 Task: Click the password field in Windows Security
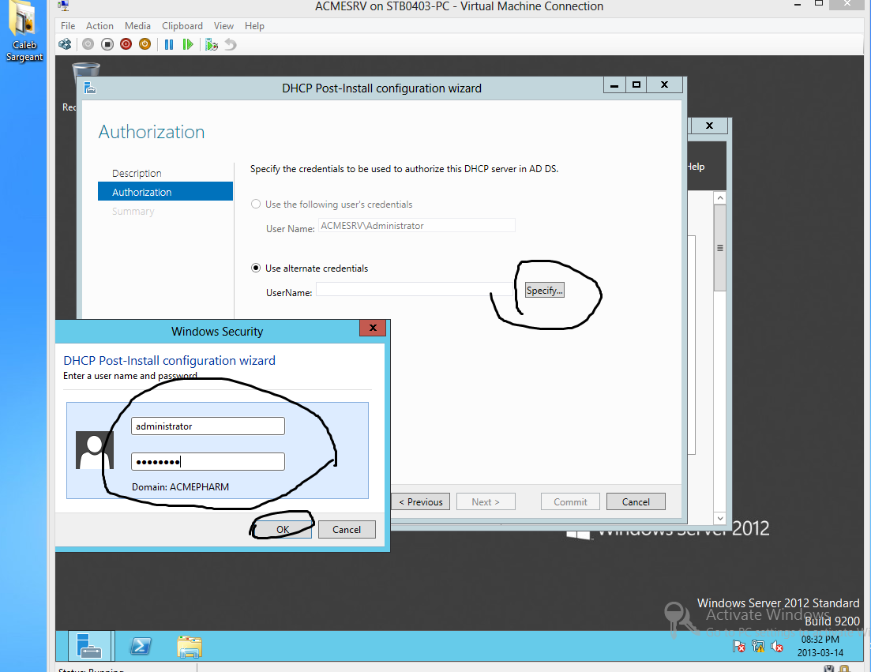click(x=208, y=461)
